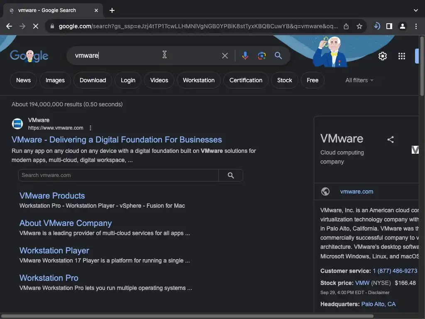Screen dimensions: 425x319
Task: Open the Google apps grid
Action: (402, 56)
